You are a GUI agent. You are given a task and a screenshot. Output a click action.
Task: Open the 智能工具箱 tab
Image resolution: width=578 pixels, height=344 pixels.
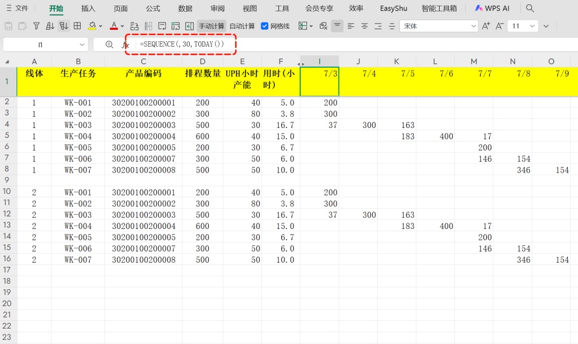point(439,8)
